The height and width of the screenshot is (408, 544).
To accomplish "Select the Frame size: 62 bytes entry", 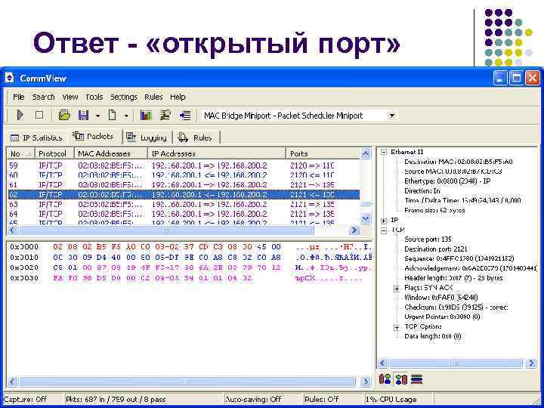I will [434, 210].
